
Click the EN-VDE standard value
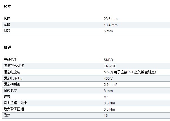coord(110,66)
